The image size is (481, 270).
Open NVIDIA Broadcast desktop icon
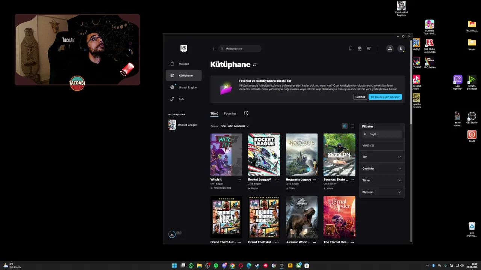[472, 82]
